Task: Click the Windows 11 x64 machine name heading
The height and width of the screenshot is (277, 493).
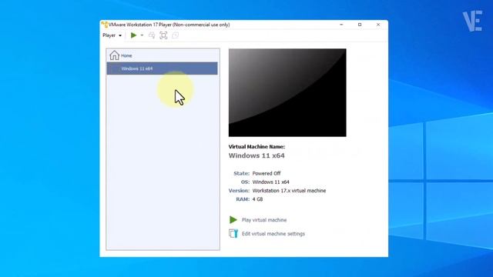Action: tap(257, 155)
